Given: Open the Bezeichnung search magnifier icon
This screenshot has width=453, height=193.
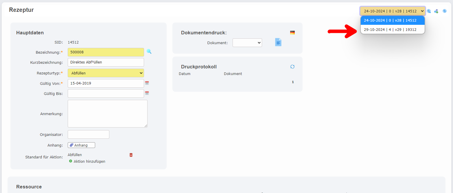Looking at the screenshot, I should [149, 51].
